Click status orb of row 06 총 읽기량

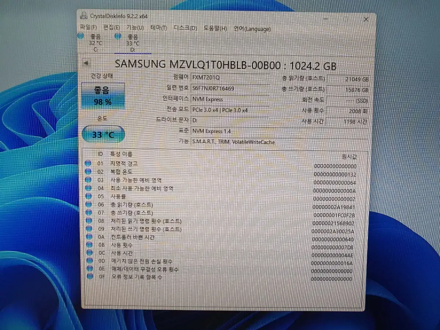click(x=88, y=205)
